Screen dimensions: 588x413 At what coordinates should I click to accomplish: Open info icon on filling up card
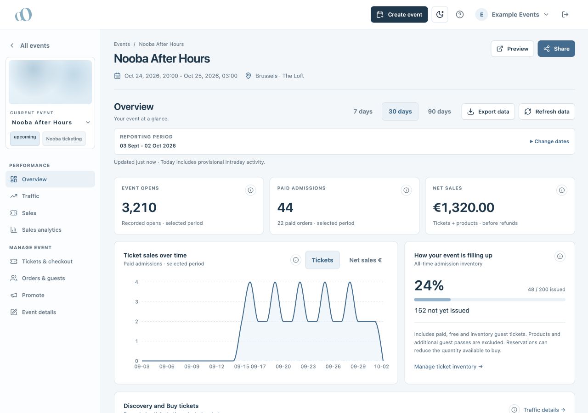560,257
